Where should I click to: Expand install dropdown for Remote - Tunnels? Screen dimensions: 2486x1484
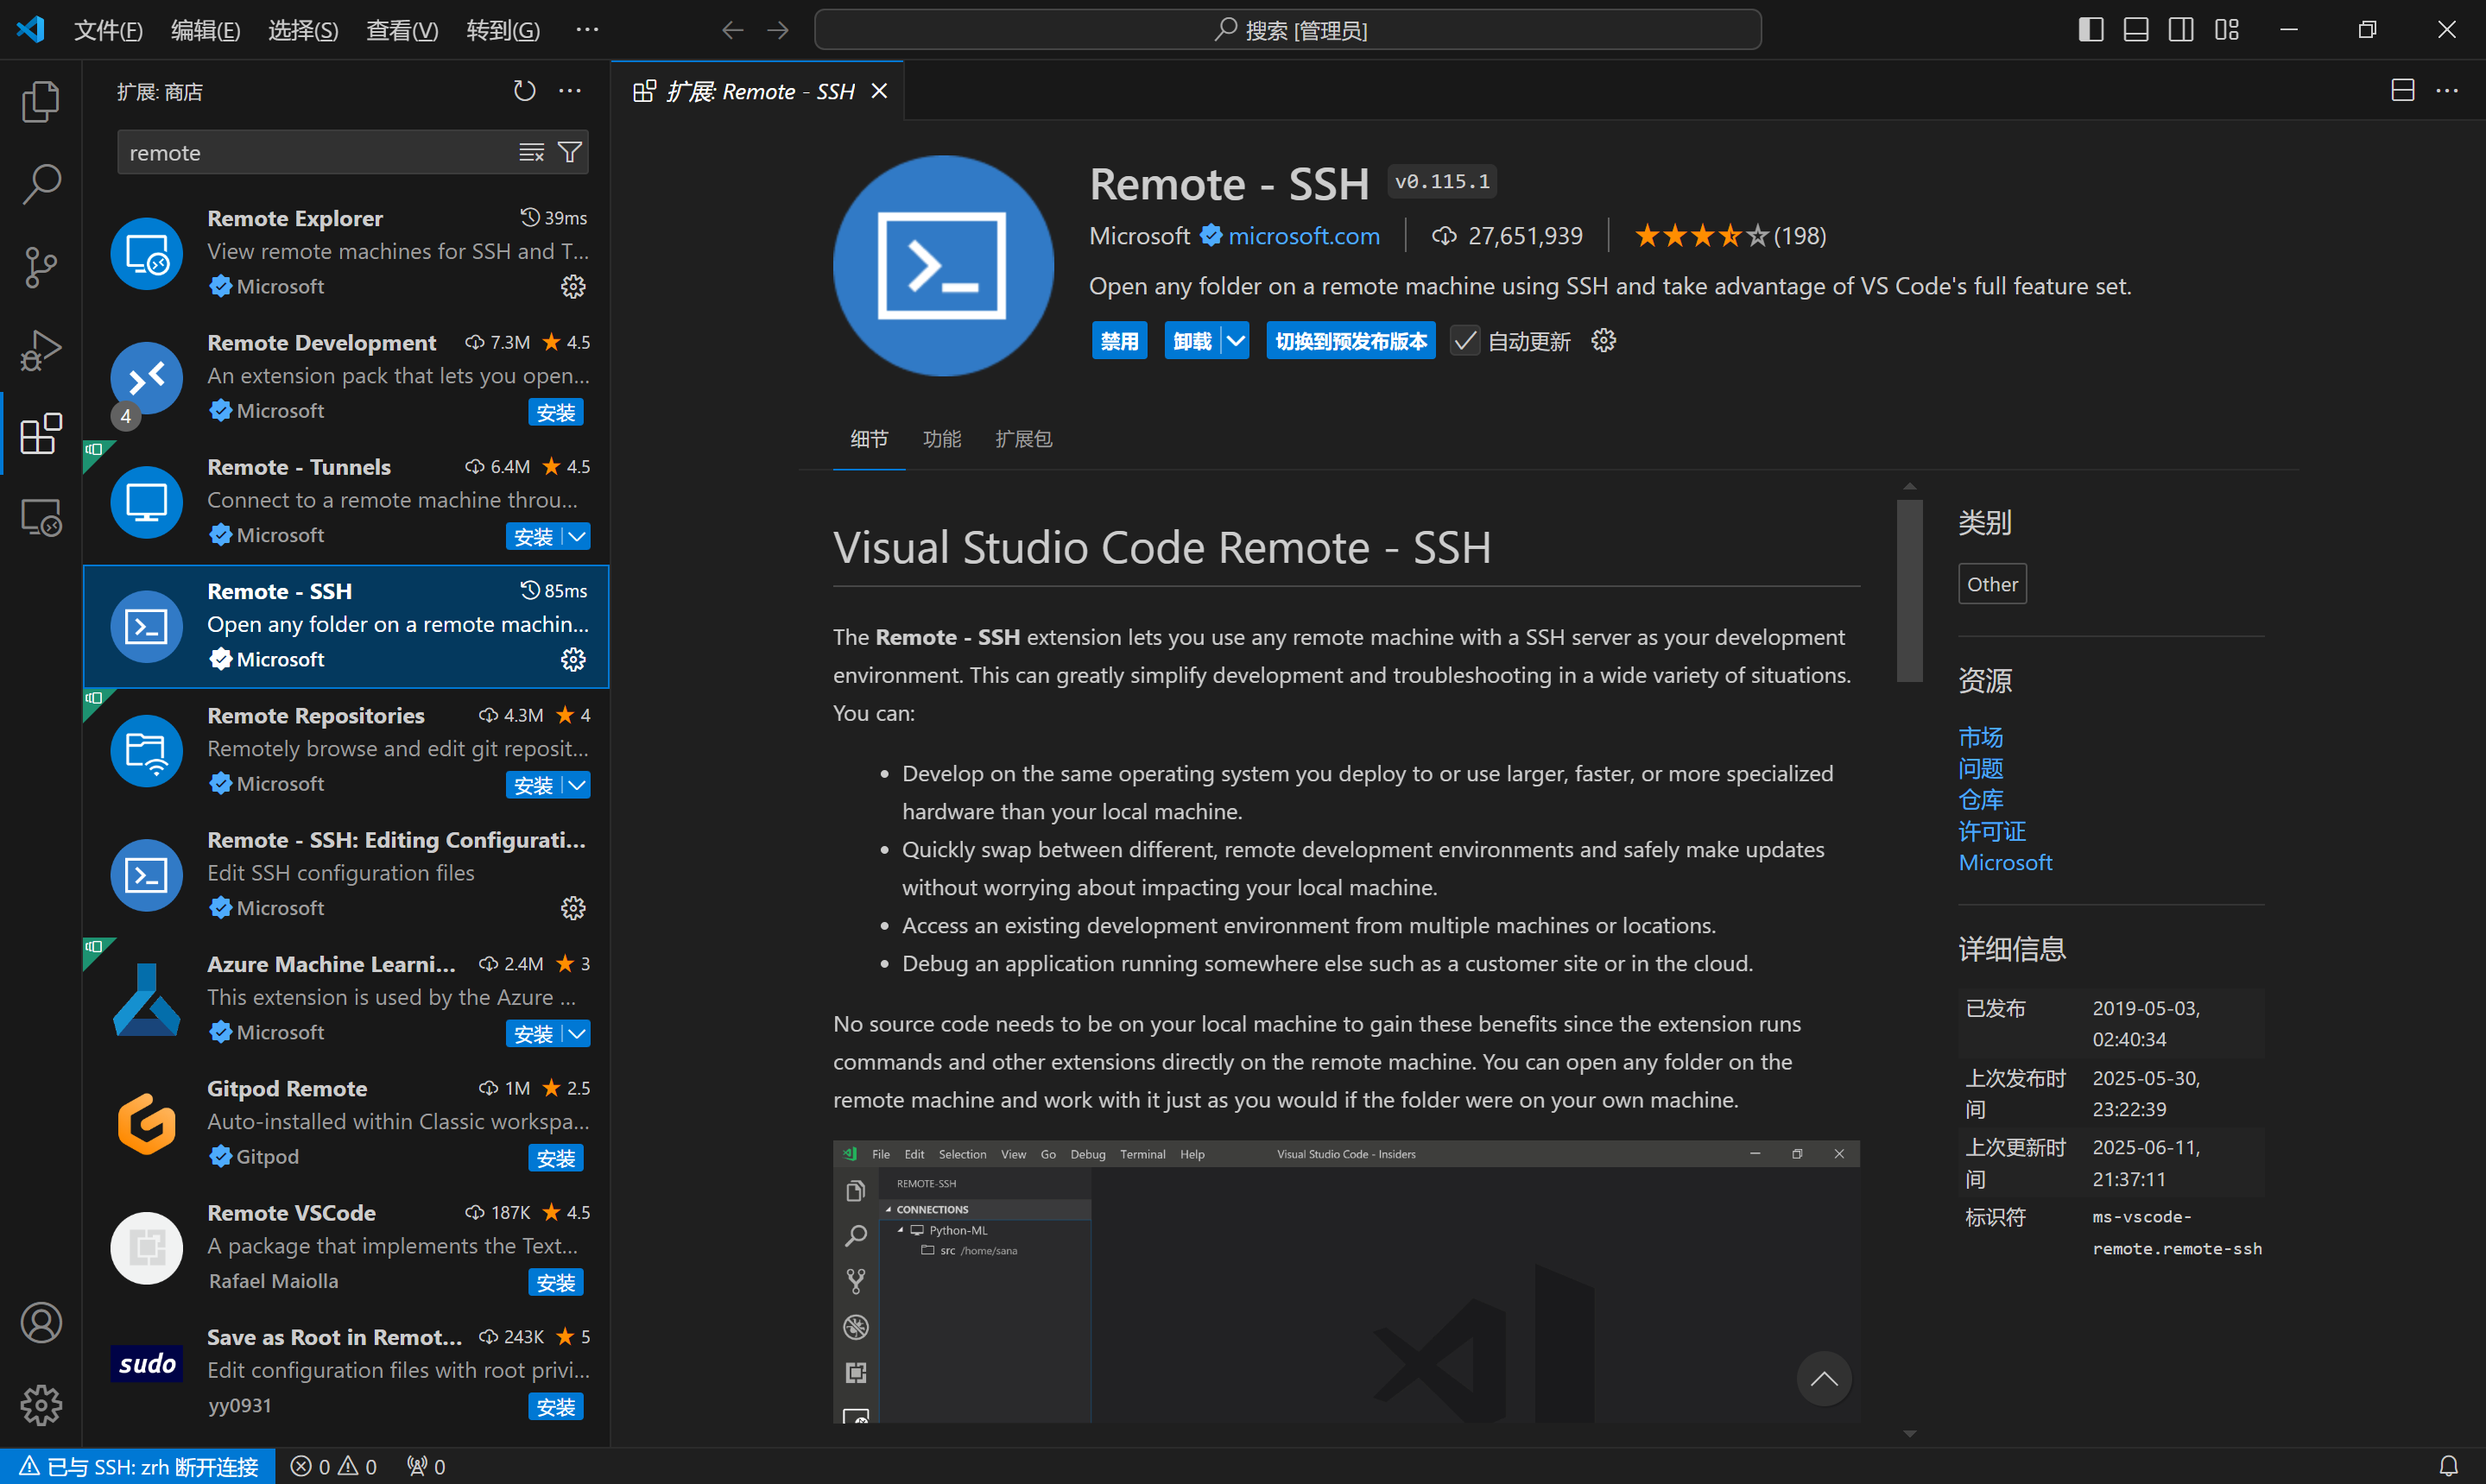[578, 536]
